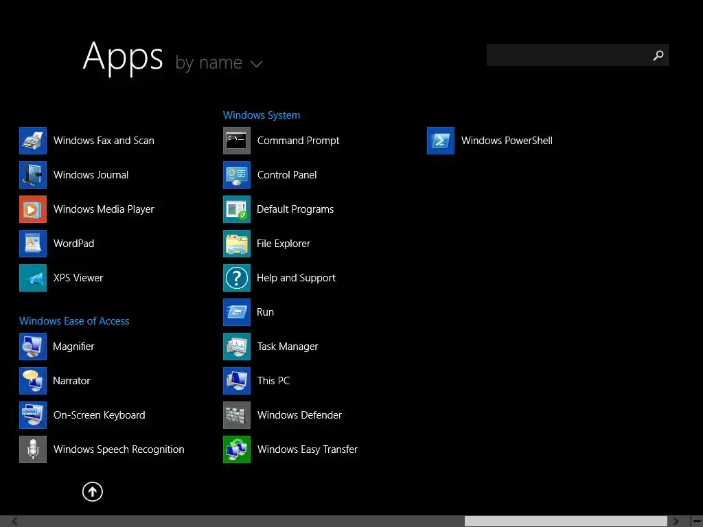The image size is (703, 527).
Task: Select the 'Help and Support' label
Action: 296,278
